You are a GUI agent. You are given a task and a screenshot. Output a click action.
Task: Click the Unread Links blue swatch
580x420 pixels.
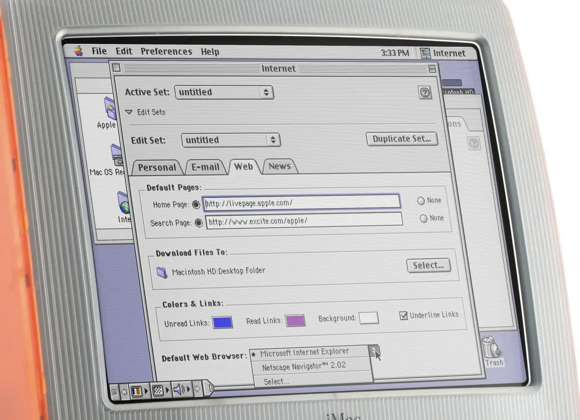click(223, 322)
